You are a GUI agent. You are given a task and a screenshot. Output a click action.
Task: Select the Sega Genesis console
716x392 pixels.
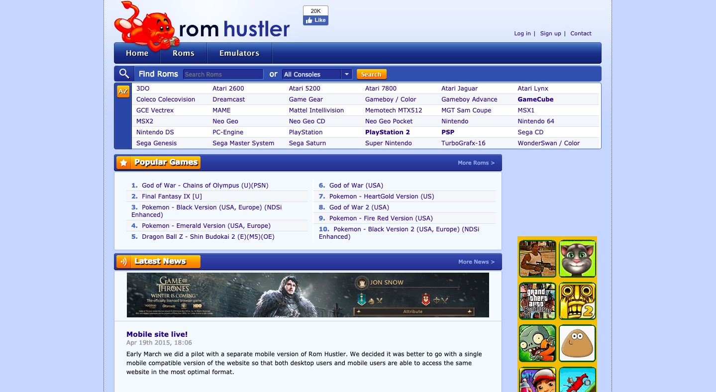point(156,143)
